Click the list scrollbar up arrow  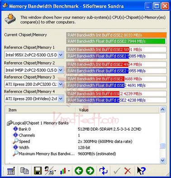(x=162, y=109)
